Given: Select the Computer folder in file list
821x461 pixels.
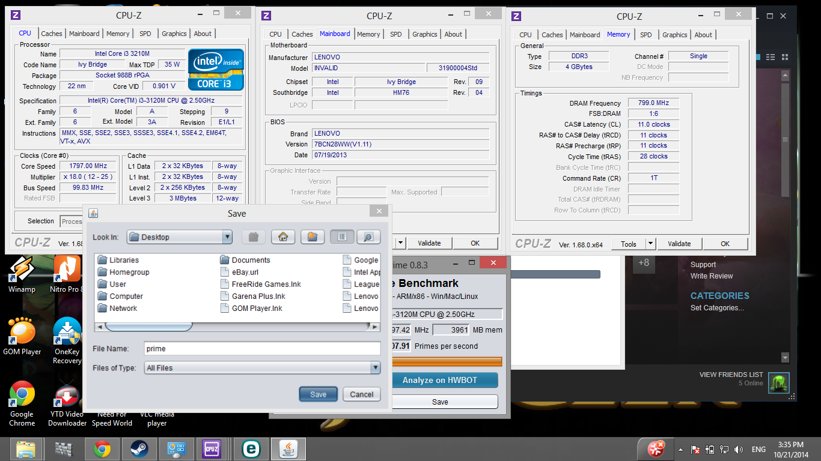Looking at the screenshot, I should click(x=120, y=296).
